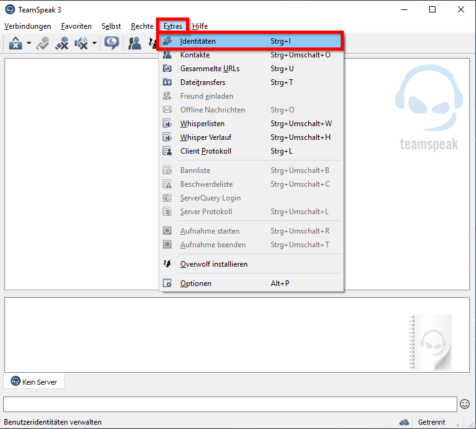Choose Whisperlisten menu entry
Viewport: 476px width, 429px height.
(251, 124)
